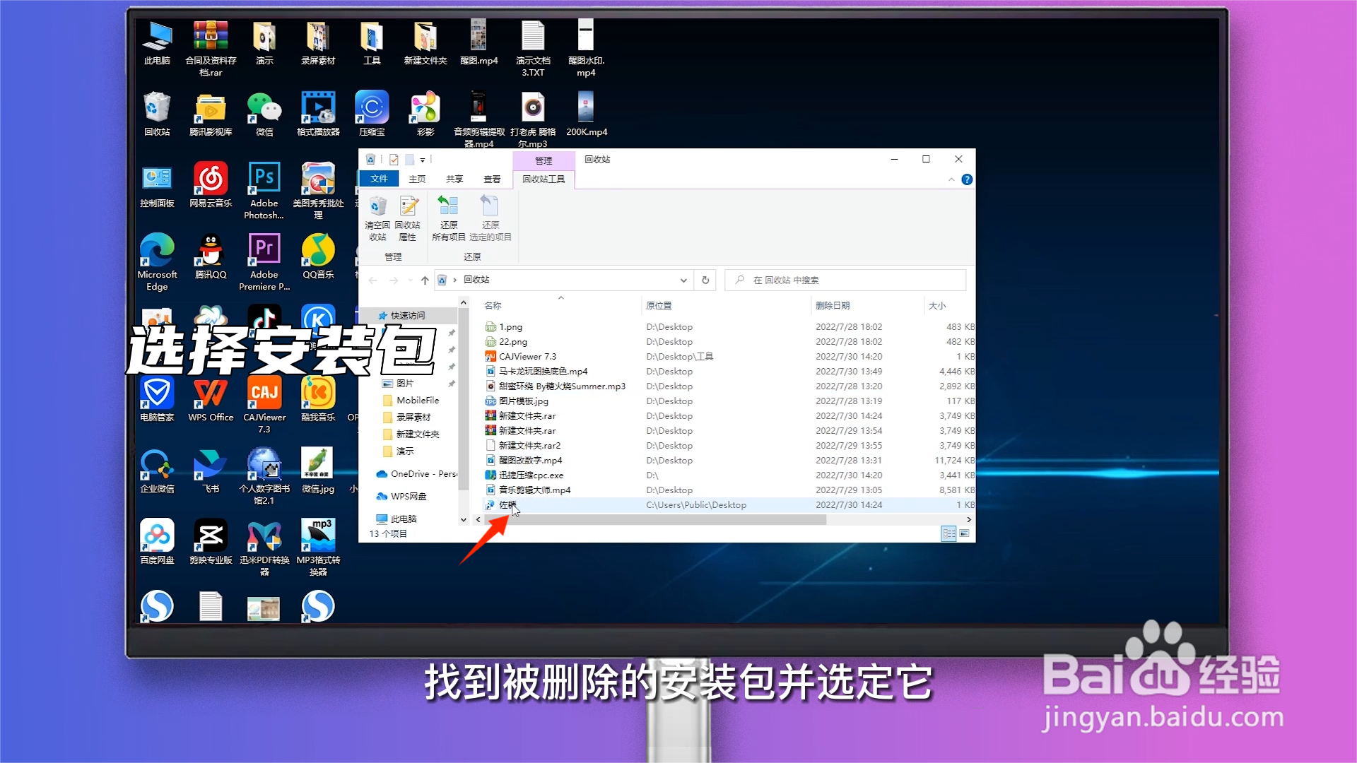Expand the address bar history dropdown
Image resolution: width=1357 pixels, height=763 pixels.
(x=683, y=280)
